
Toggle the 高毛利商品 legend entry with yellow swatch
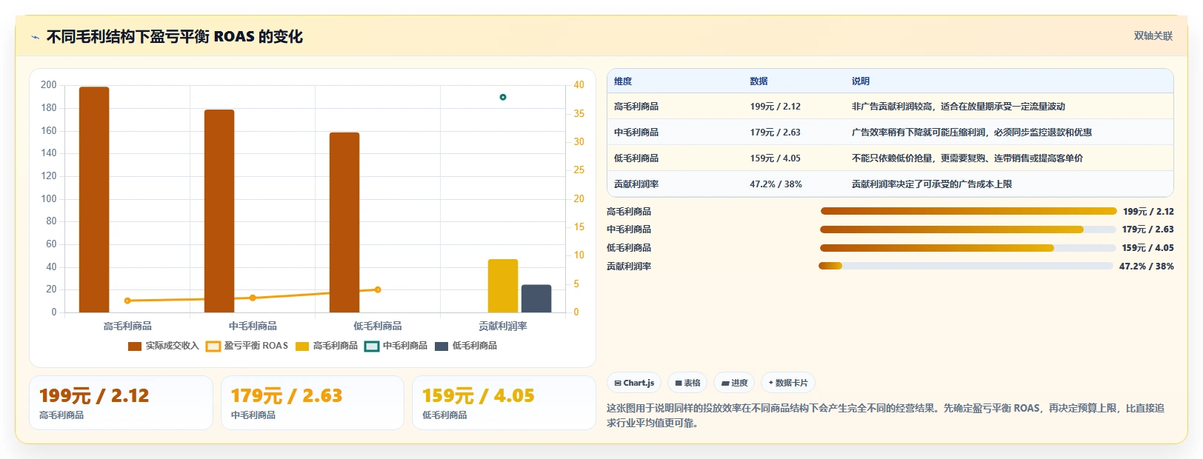(x=327, y=346)
